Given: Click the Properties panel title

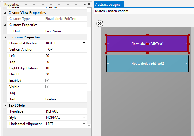Looking at the screenshot, I should pos(12,5).
